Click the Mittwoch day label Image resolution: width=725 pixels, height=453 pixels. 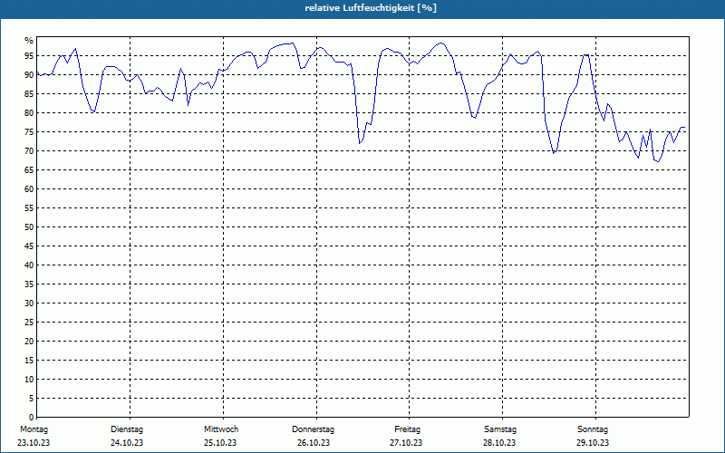click(x=221, y=429)
